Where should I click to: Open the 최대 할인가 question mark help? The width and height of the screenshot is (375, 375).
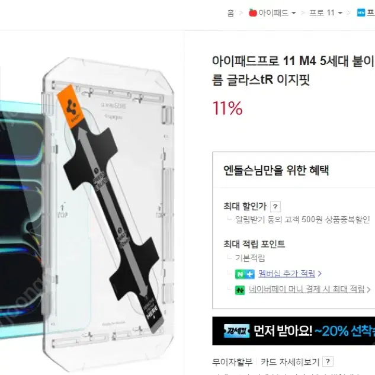pyautogui.click(x=275, y=206)
